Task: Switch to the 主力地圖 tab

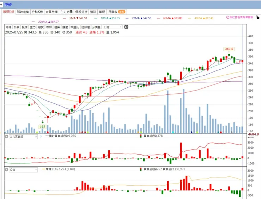Action: 66,12
